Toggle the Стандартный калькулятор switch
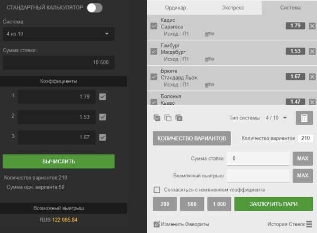Viewport: 317px width, 233px height. point(94,8)
